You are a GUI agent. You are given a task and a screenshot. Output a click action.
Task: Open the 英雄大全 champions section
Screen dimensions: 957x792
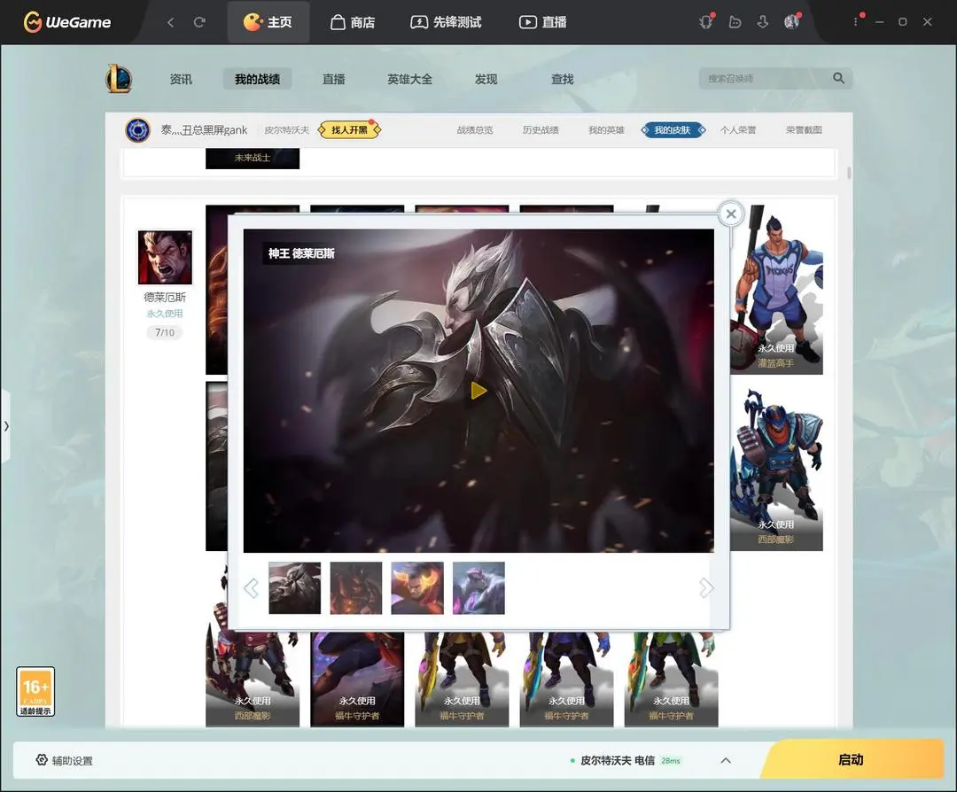point(409,80)
